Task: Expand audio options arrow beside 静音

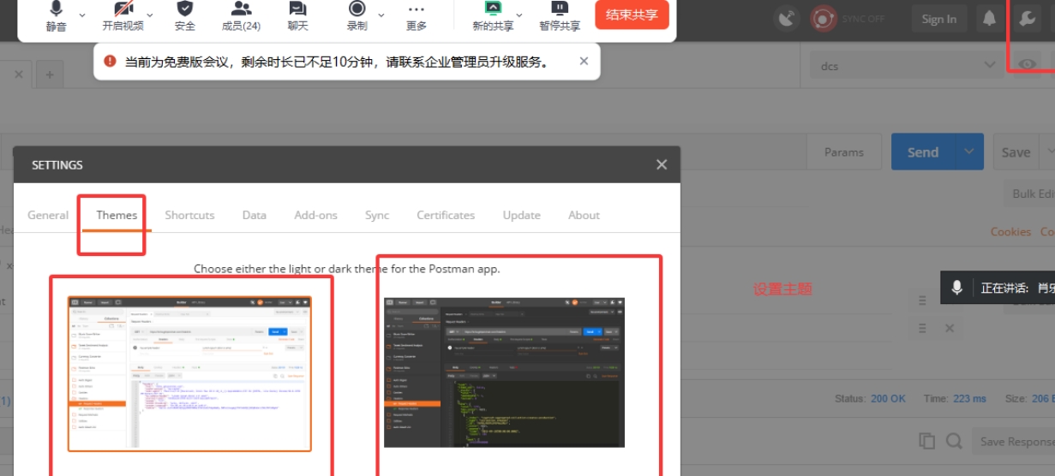Action: click(82, 15)
